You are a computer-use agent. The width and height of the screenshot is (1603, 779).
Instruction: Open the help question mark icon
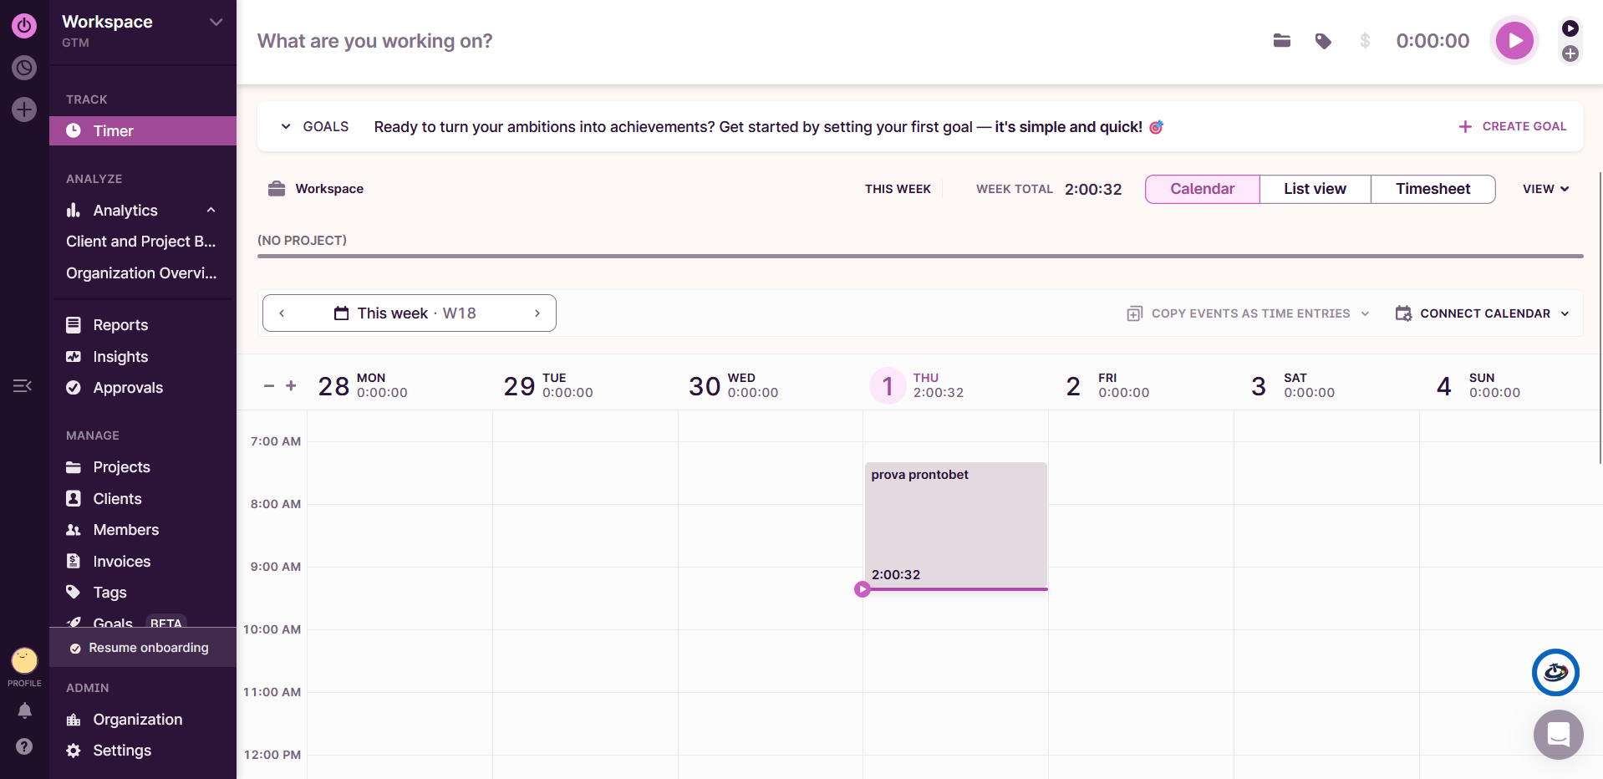pos(24,746)
